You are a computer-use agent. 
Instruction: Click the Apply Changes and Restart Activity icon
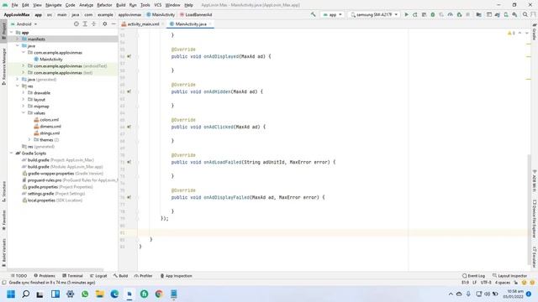[415, 15]
